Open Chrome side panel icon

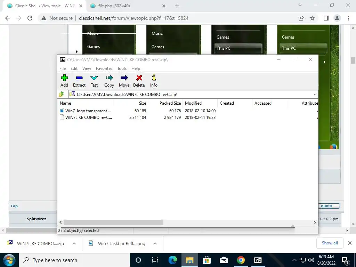(326, 18)
